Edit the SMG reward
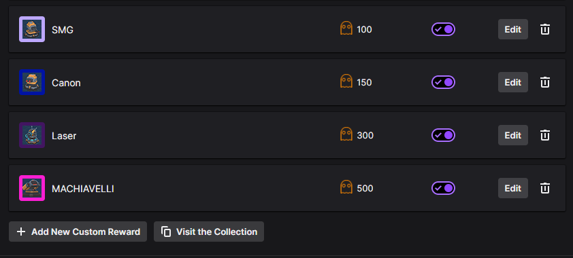573x258 pixels. click(512, 29)
